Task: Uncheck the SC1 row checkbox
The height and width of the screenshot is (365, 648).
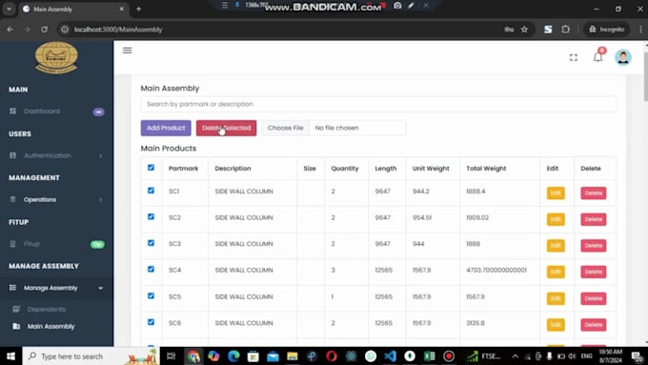Action: click(x=151, y=191)
